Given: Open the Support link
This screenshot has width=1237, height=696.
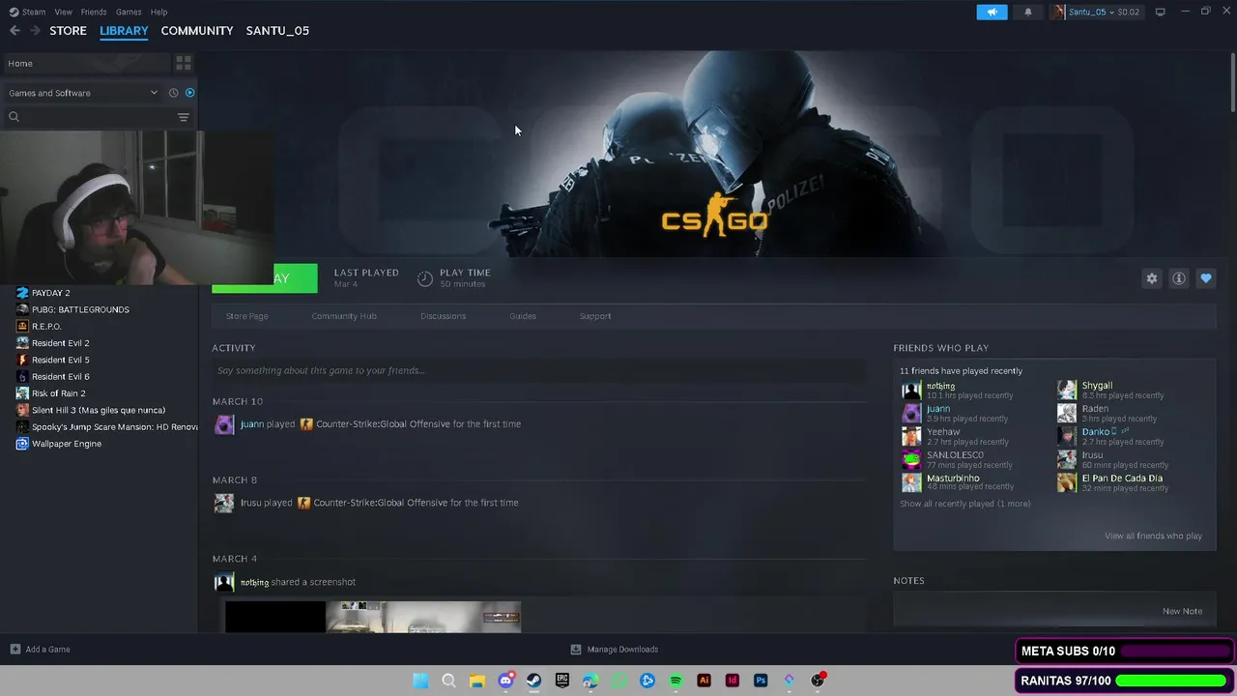Looking at the screenshot, I should click(x=595, y=316).
